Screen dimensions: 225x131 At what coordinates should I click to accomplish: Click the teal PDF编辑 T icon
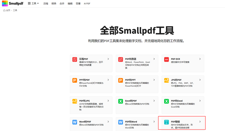[x=166, y=122]
